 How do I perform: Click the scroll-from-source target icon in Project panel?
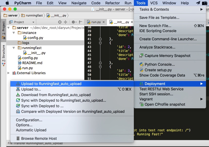(x=60, y=22)
